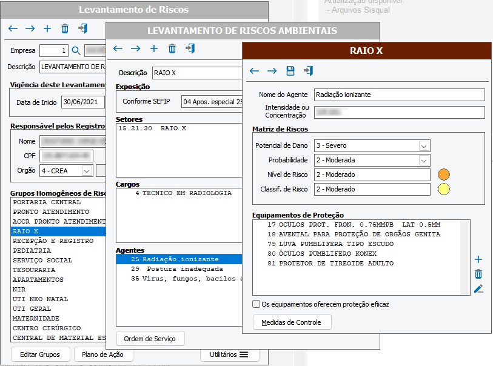Delete selected protection equipment with trash icon
Image resolution: width=493 pixels, height=366 pixels.
[478, 274]
